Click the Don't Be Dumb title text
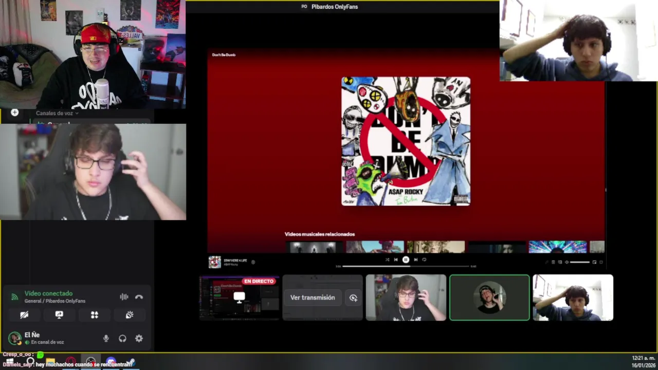This screenshot has width=658, height=370. pos(224,54)
